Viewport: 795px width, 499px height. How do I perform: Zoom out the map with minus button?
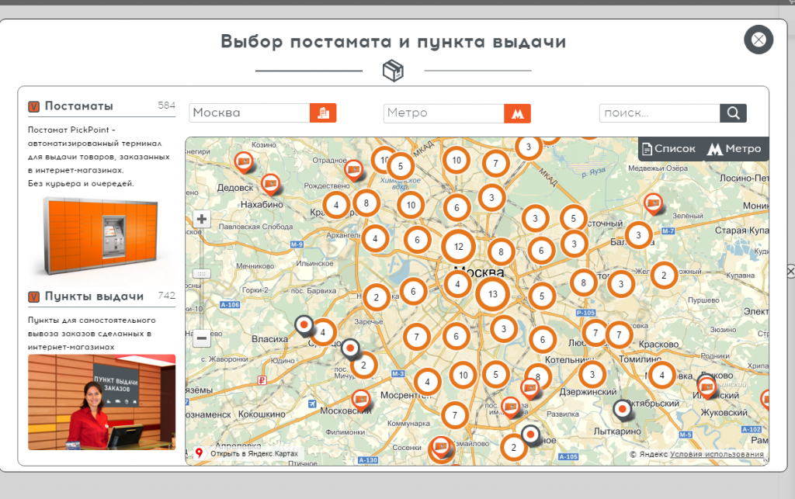pos(202,338)
